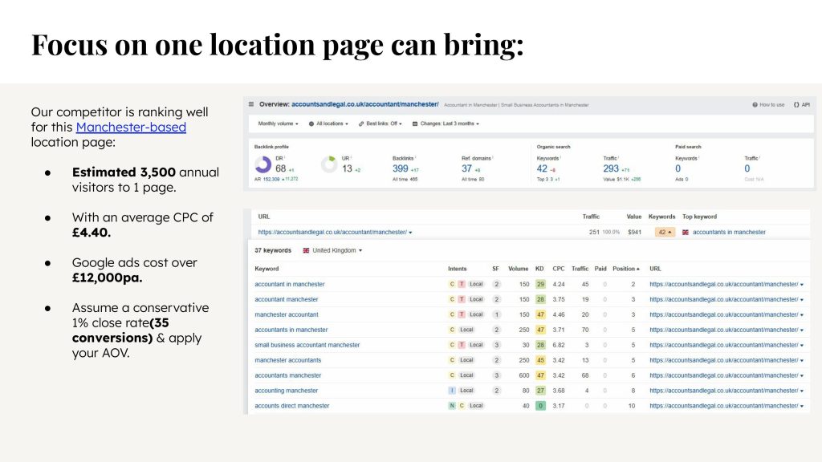Image resolution: width=822 pixels, height=462 pixels.
Task: Click C intent tag in accountants in manchester row
Action: click(x=452, y=330)
